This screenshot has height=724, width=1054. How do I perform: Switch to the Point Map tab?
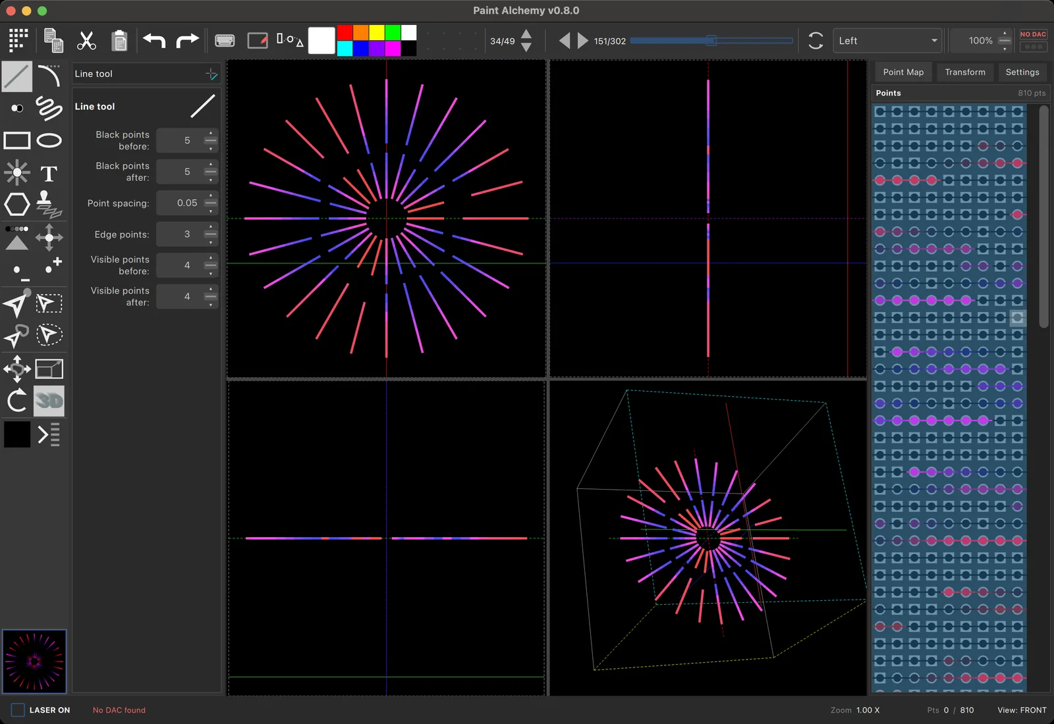point(903,72)
